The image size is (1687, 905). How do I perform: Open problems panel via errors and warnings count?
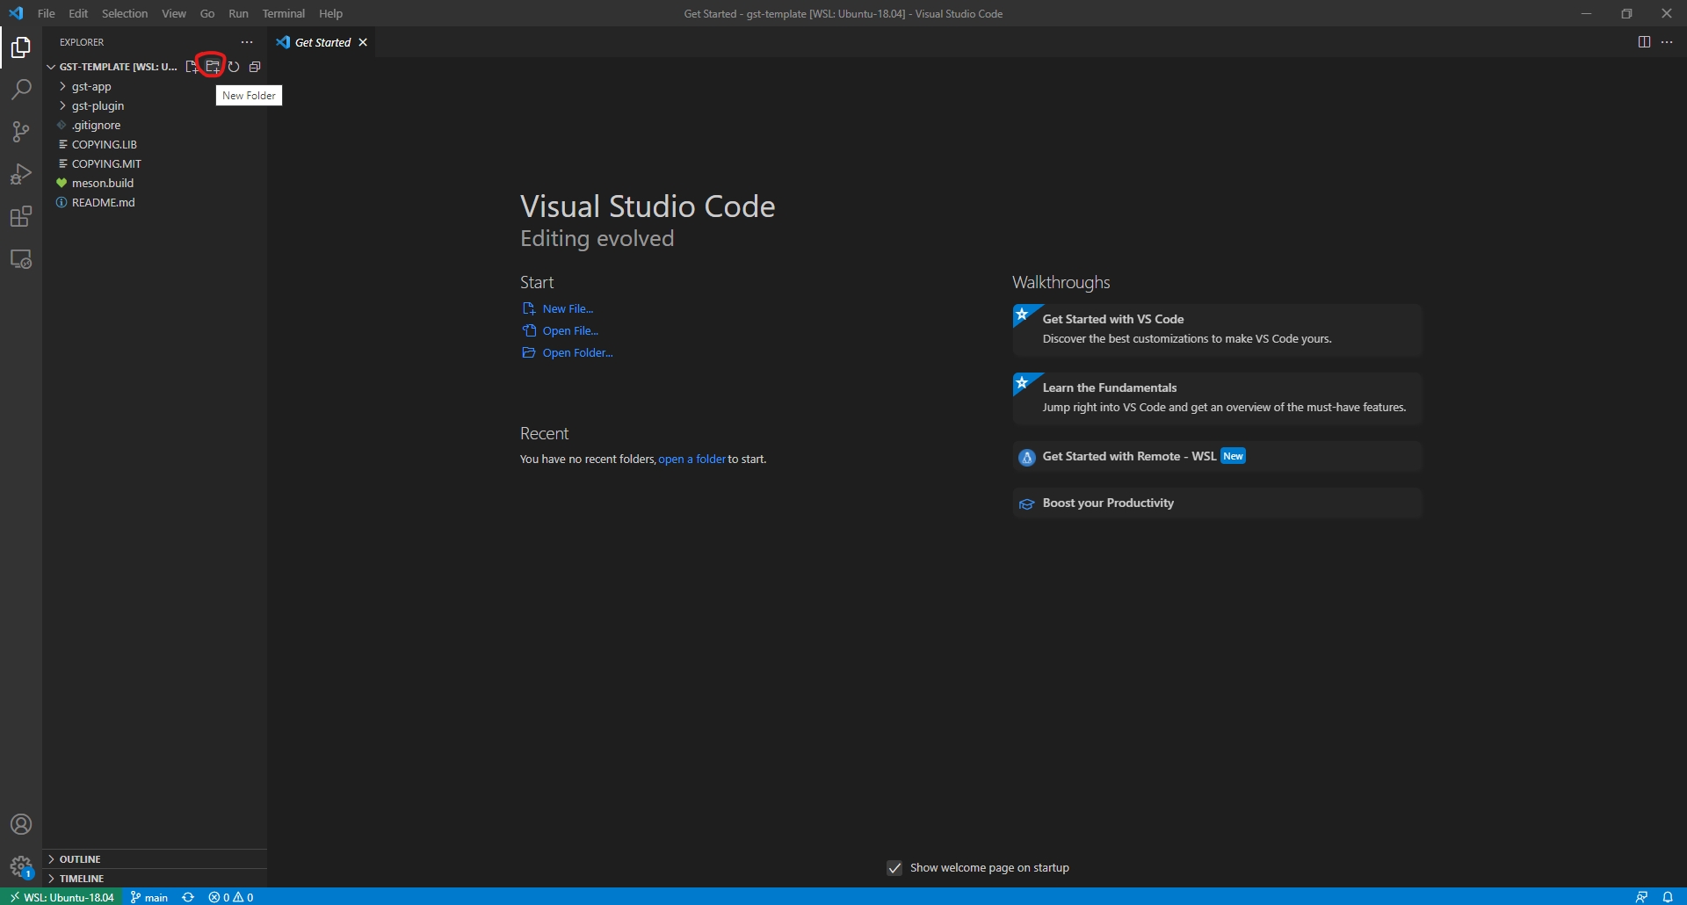(x=231, y=897)
